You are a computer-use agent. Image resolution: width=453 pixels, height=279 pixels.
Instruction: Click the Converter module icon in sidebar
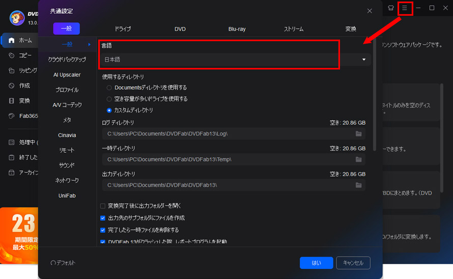(x=12, y=101)
